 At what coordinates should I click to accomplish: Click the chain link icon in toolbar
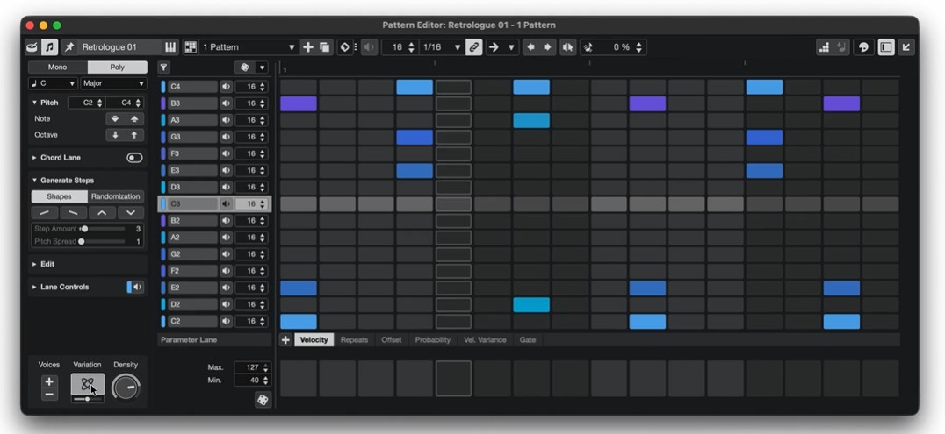point(474,47)
